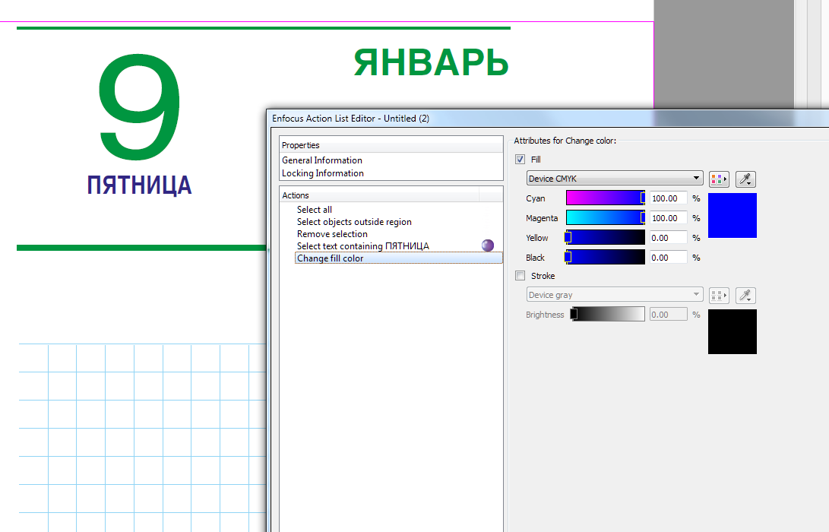Enable the Stroke checkbox
Viewport: 829px width, 532px height.
click(520, 276)
